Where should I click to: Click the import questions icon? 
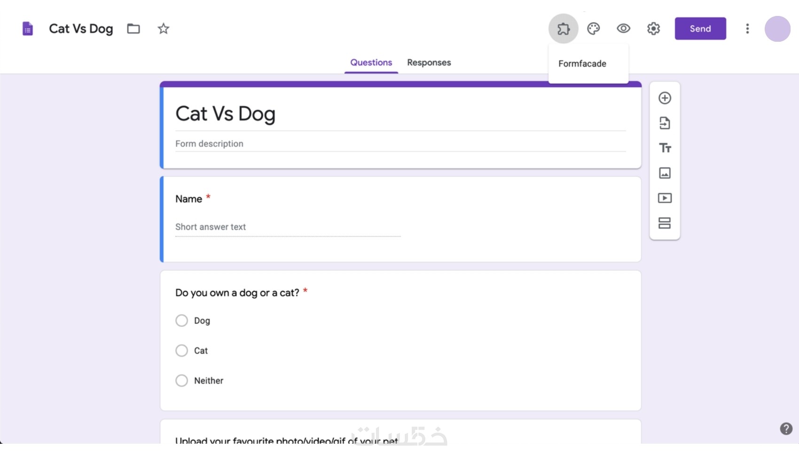tap(665, 123)
